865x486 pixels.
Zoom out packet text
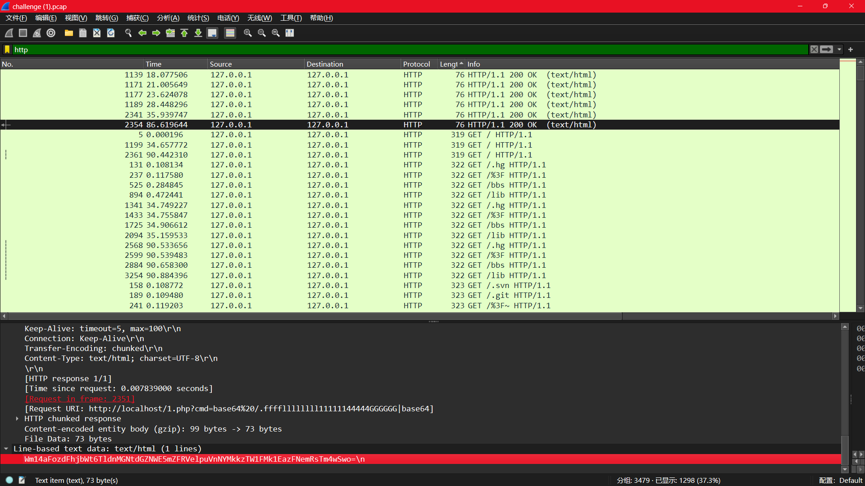coord(262,33)
